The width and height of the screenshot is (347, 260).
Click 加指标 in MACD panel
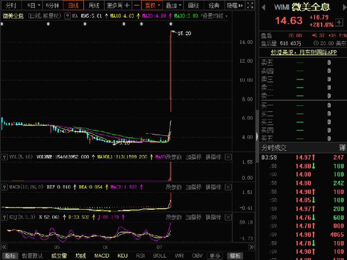193,187
